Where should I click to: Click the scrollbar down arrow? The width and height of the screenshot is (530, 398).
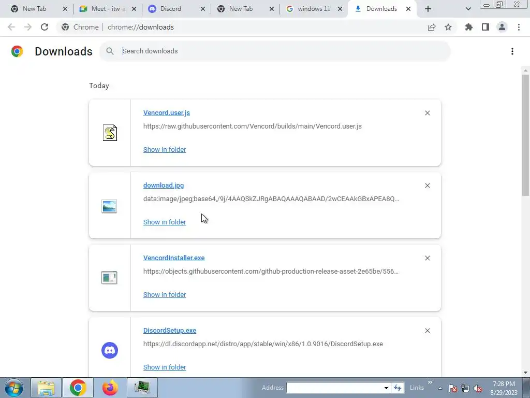pos(525,373)
